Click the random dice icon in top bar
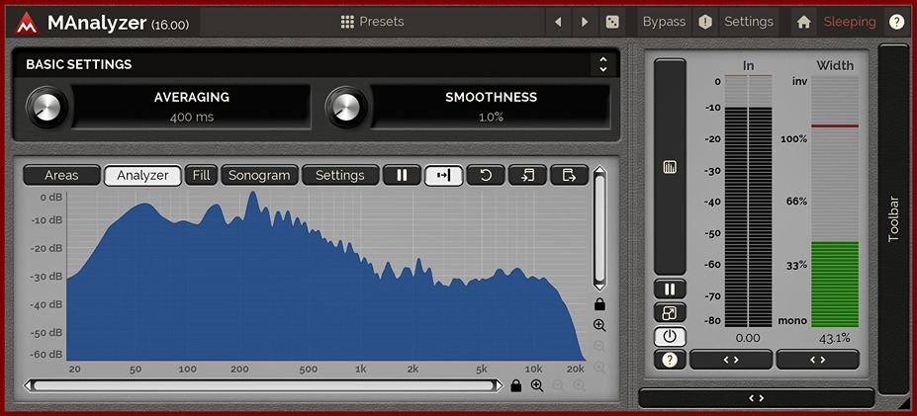The image size is (917, 416). pyautogui.click(x=612, y=22)
